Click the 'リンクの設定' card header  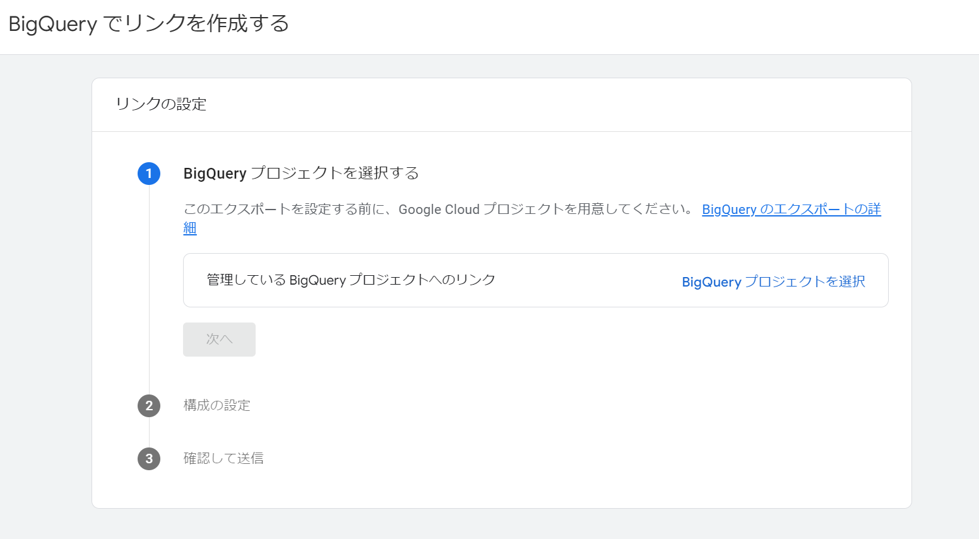pos(161,104)
